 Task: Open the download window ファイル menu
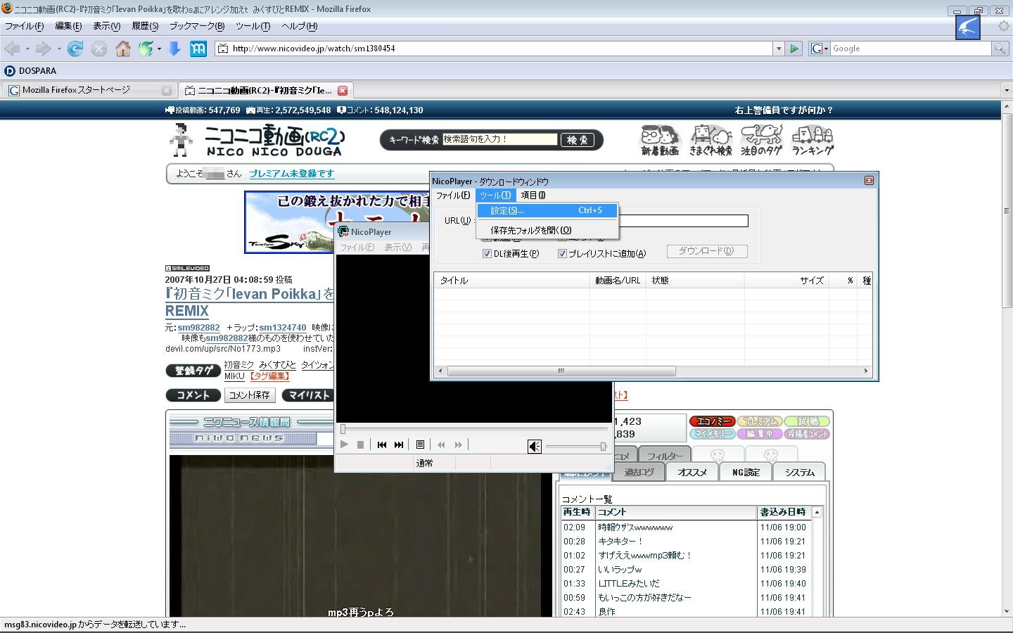pos(453,196)
